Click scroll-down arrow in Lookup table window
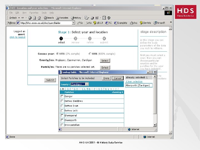200x150 pixels. click(155, 125)
